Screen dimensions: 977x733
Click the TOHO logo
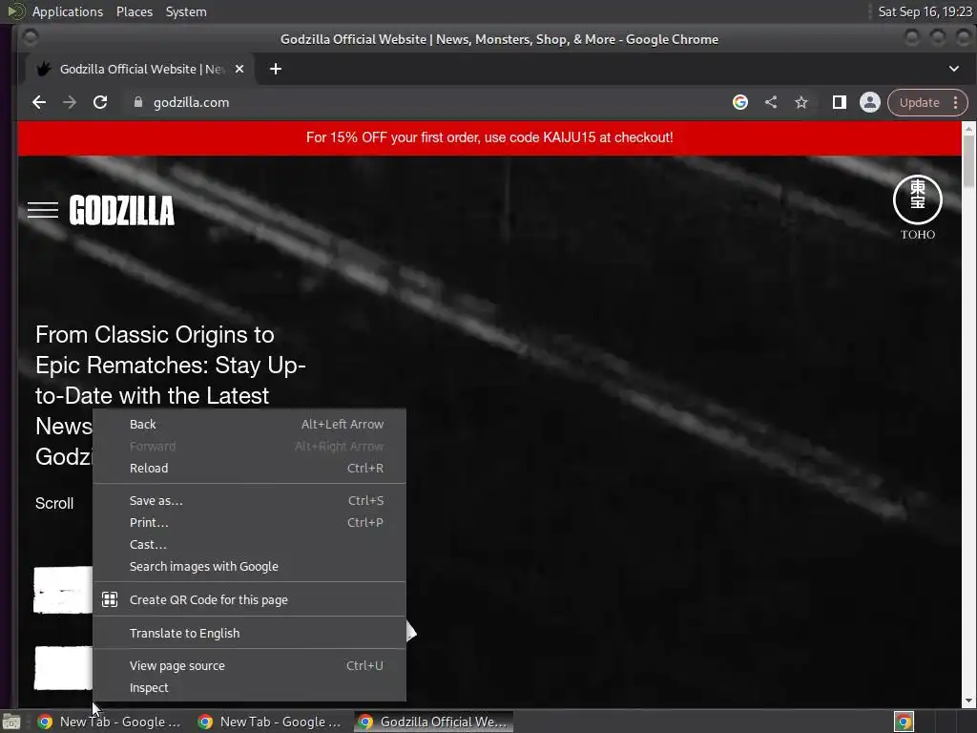coord(917,207)
